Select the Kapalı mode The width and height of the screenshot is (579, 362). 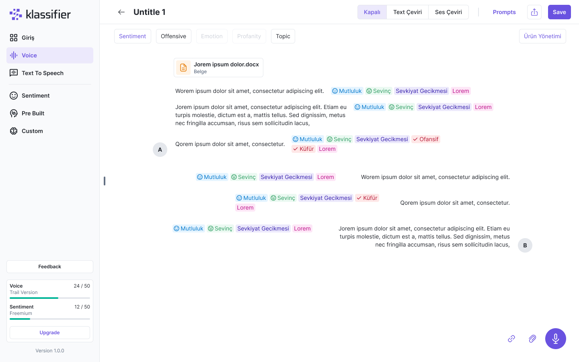(372, 12)
